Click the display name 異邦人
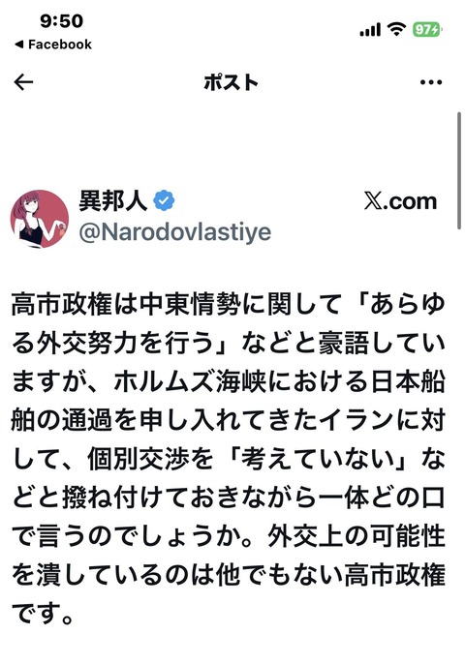Image resolution: width=465 pixels, height=664 pixels. (x=112, y=200)
